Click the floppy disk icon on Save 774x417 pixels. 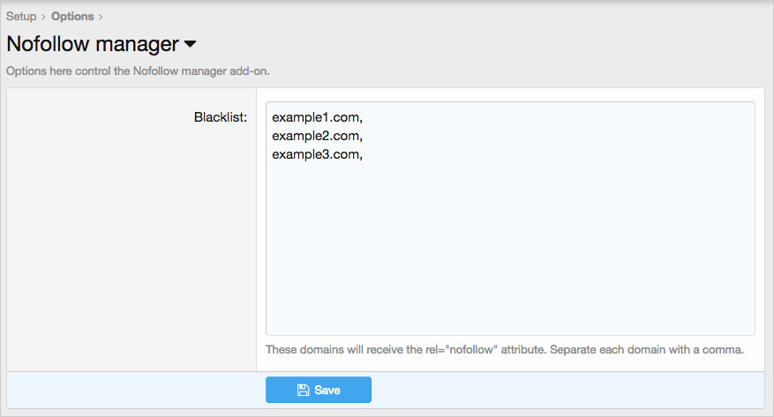pos(303,390)
